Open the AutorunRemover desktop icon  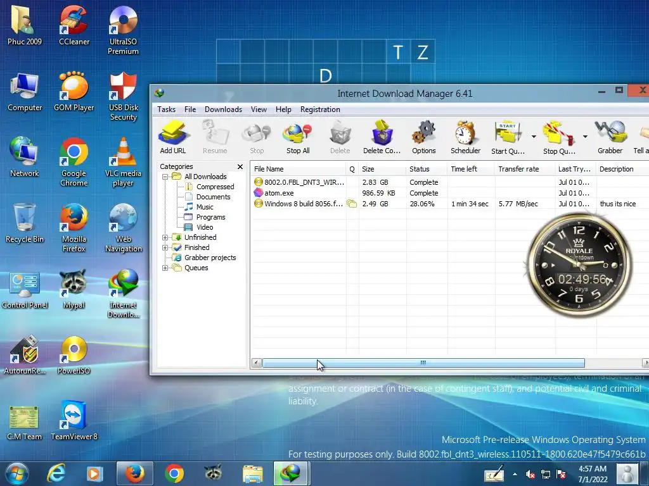25,354
